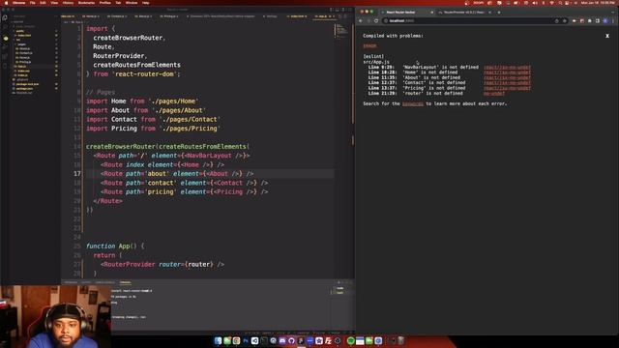Open no-undef link for 'router' error
This screenshot has height=348, width=619.
coord(494,94)
